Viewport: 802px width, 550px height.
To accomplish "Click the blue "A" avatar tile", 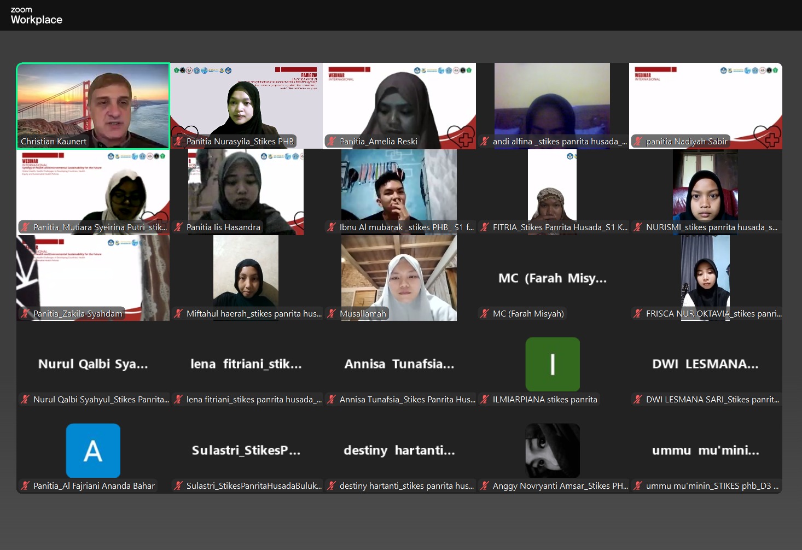I will click(x=93, y=450).
